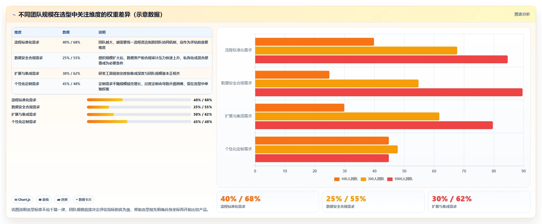Click the 45% / 48% table cell
The height and width of the screenshot is (224, 542).
(x=71, y=84)
